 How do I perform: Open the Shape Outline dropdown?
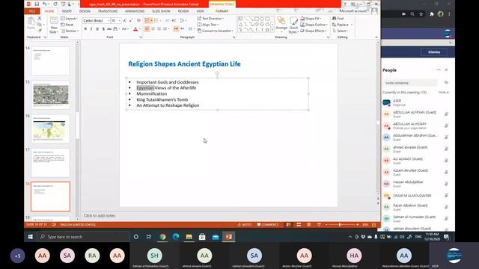tap(314, 25)
